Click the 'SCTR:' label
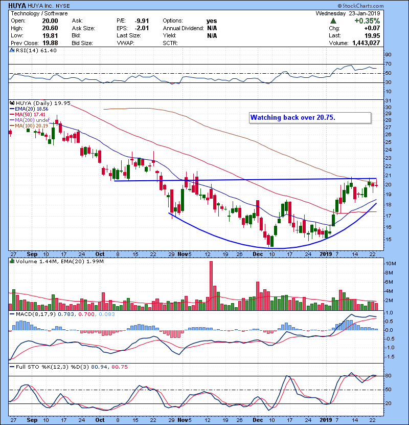409x425 pixels. pos(170,43)
